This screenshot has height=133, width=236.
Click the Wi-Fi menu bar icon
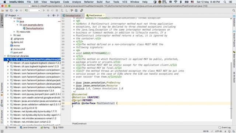176,2
